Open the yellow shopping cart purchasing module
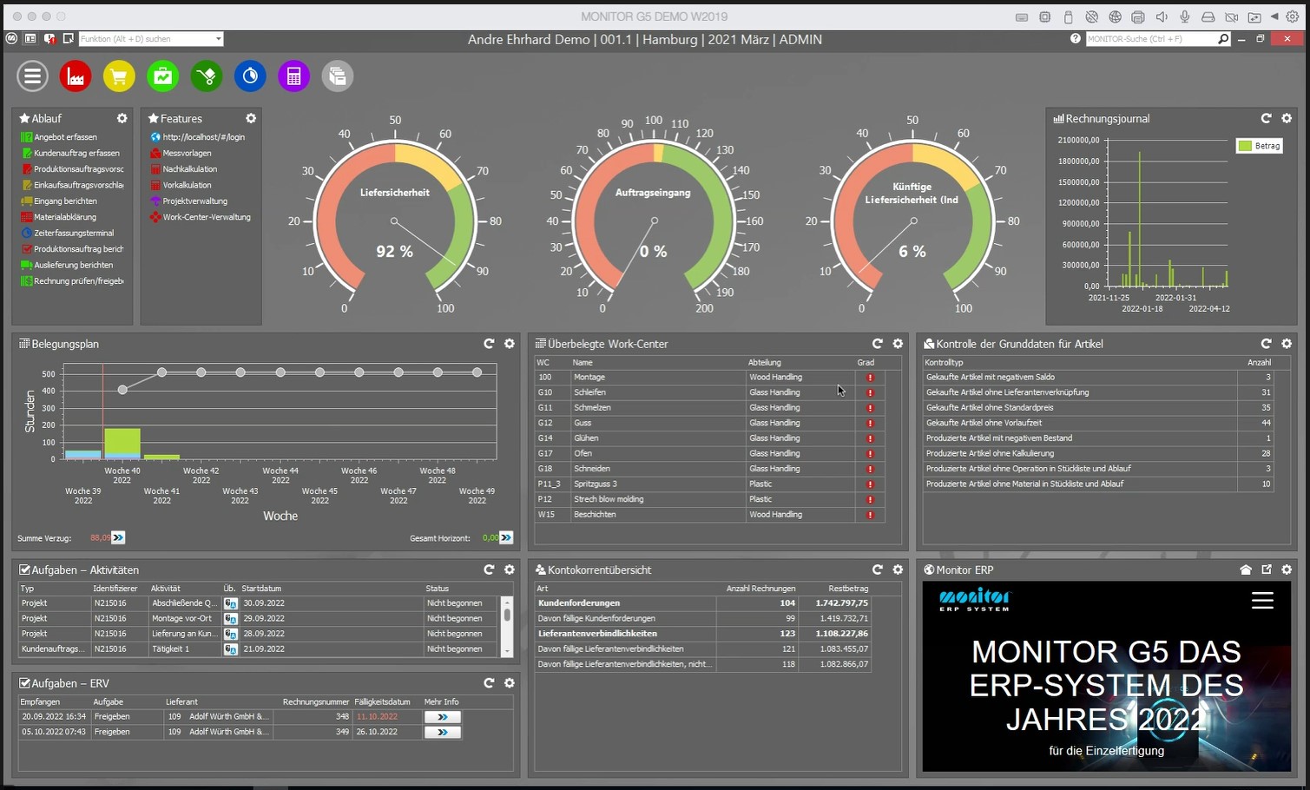The width and height of the screenshot is (1310, 790). (x=119, y=76)
